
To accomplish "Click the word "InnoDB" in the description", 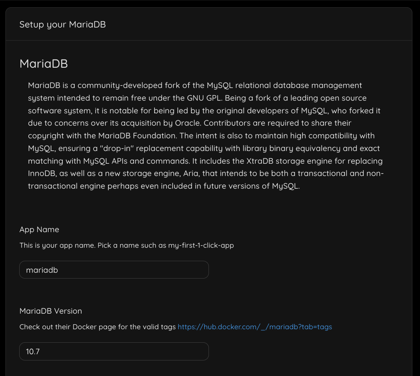I will tap(42, 174).
